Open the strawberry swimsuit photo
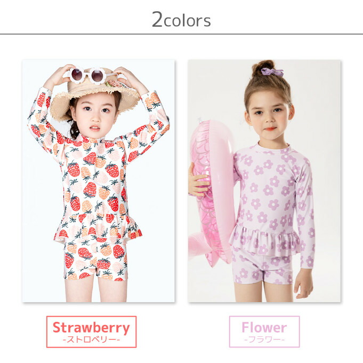The width and height of the screenshot is (363, 363). click(99, 181)
